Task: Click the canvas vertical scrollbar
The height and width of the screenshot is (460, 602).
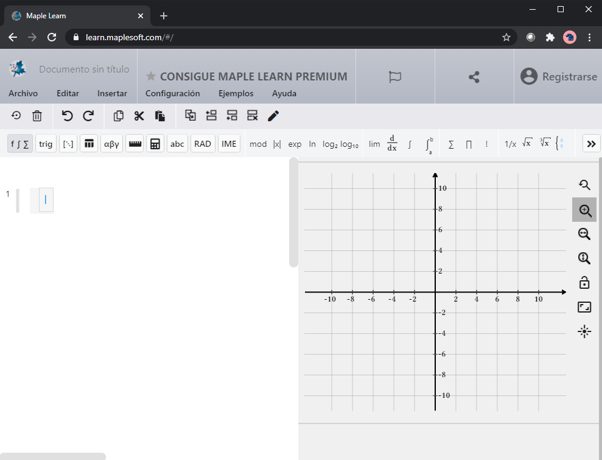Action: coord(293,213)
